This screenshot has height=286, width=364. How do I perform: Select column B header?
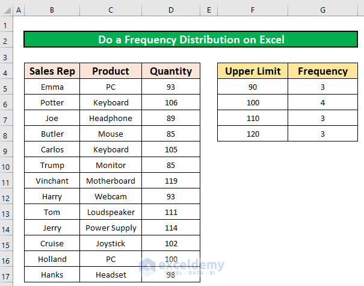(52, 10)
